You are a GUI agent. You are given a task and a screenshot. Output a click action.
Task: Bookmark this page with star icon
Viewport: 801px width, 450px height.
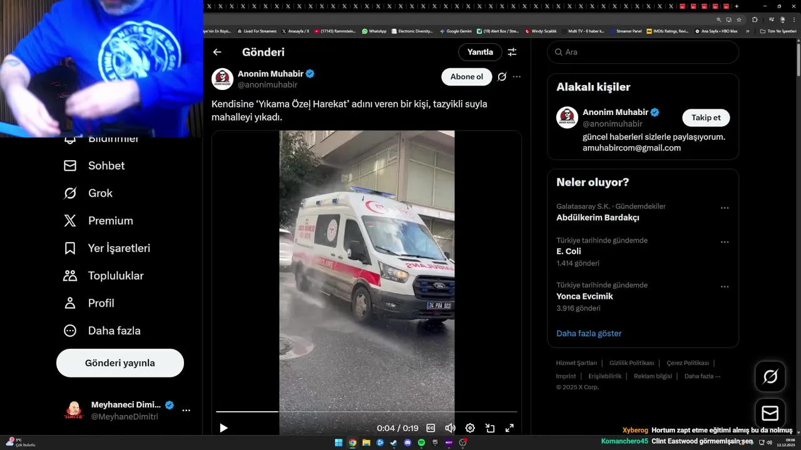pyautogui.click(x=739, y=19)
